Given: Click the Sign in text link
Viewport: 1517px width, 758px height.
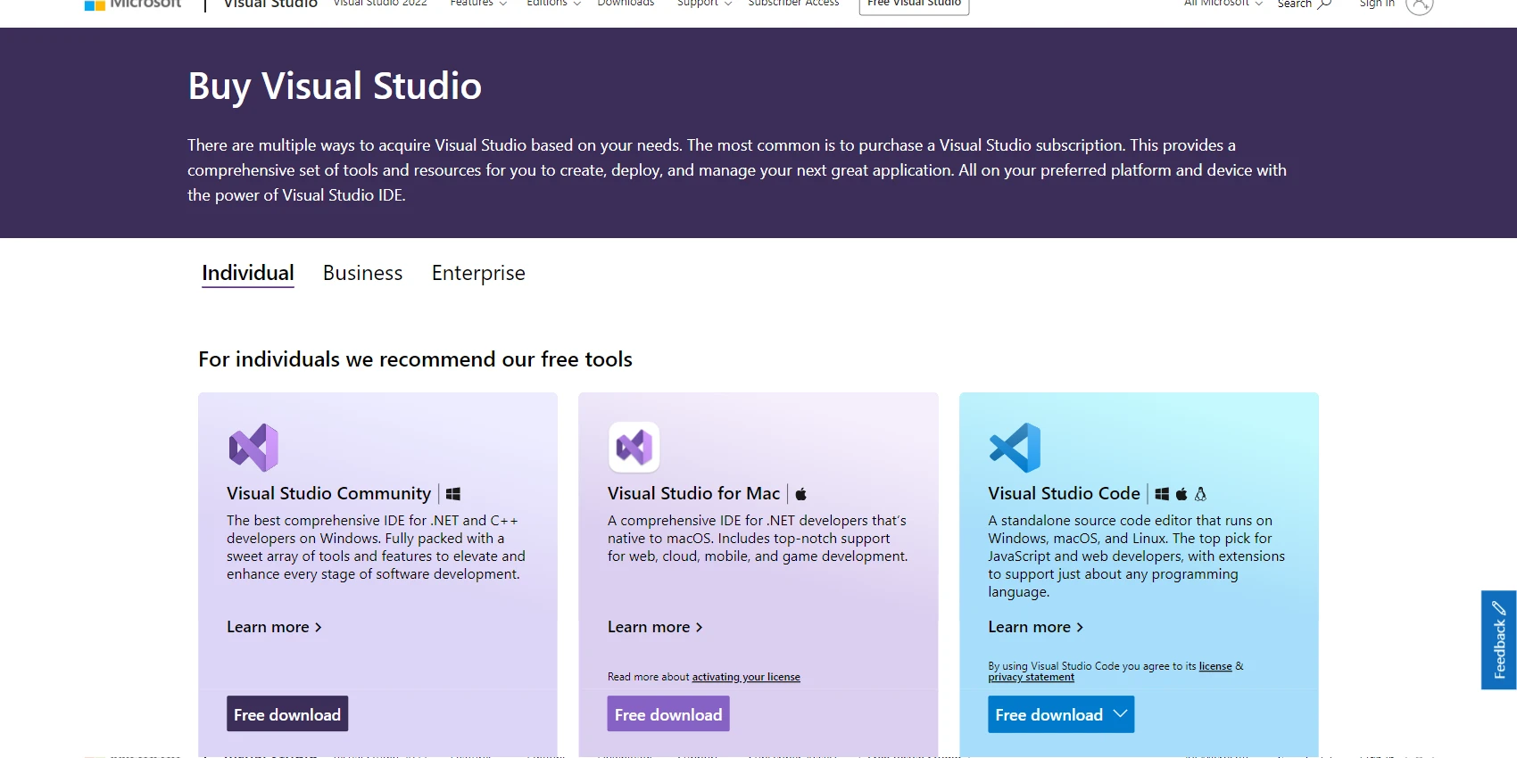Looking at the screenshot, I should pos(1377,4).
